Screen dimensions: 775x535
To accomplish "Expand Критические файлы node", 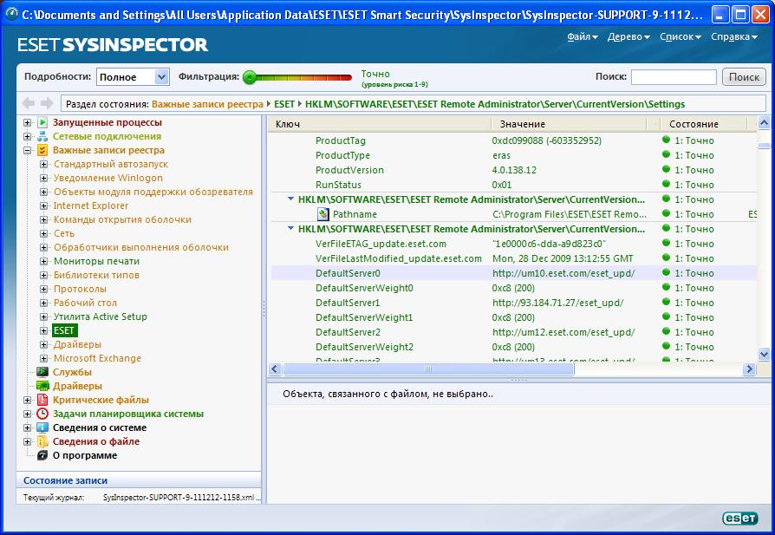I will coord(28,400).
